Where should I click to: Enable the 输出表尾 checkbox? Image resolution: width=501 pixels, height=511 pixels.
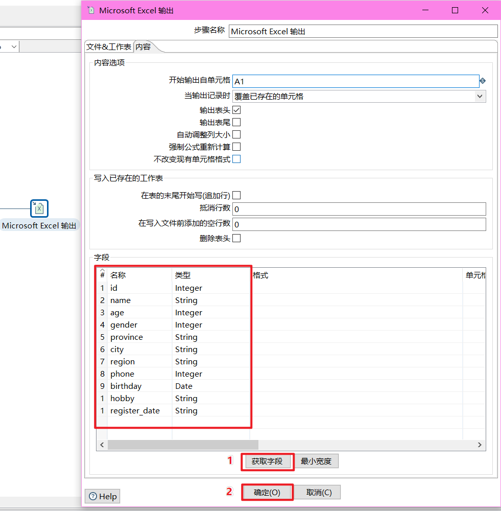(x=236, y=122)
